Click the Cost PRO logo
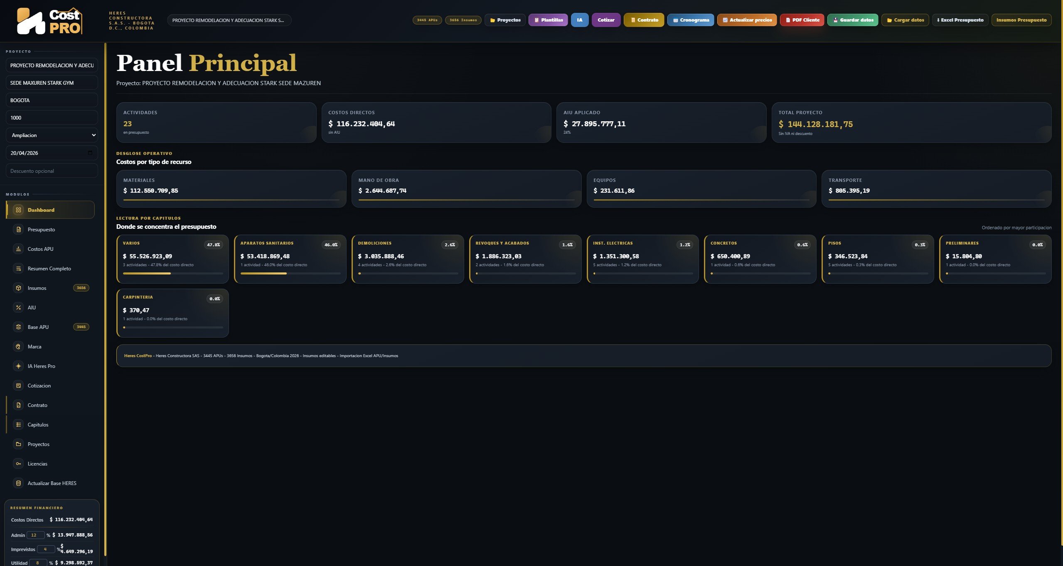 coord(49,21)
